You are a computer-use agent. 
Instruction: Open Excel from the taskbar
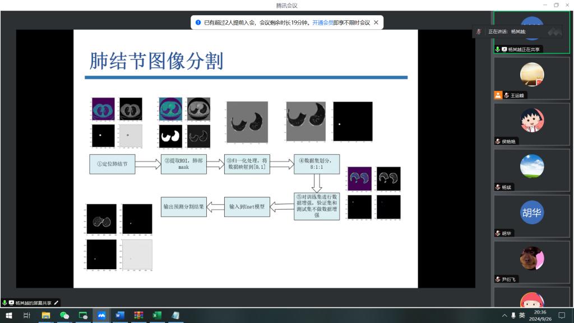coord(157,316)
